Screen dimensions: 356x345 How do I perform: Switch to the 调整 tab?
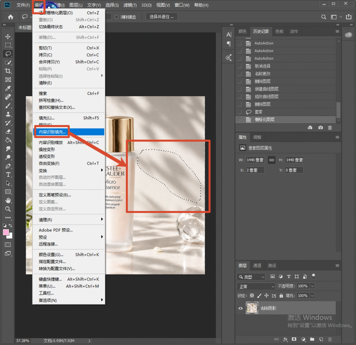tap(257, 137)
